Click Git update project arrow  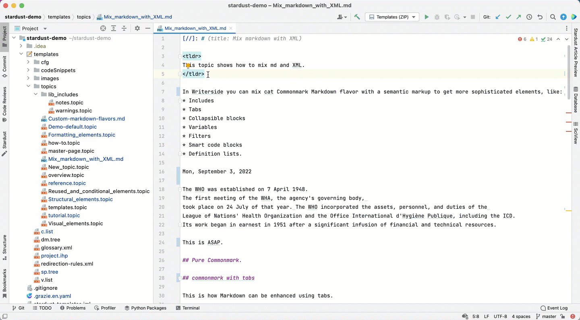[x=498, y=17]
